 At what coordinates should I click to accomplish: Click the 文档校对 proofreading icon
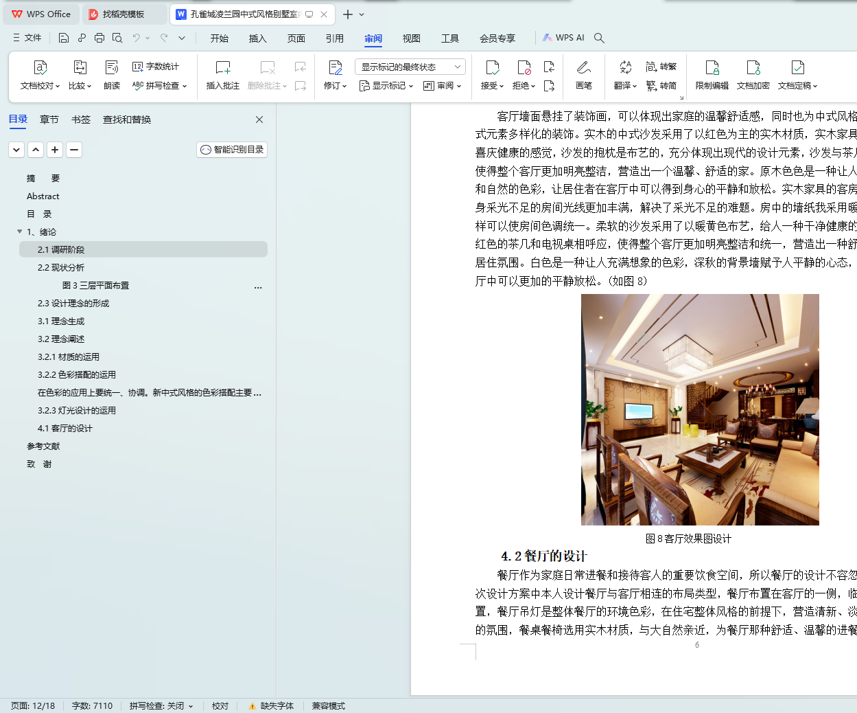tap(40, 67)
